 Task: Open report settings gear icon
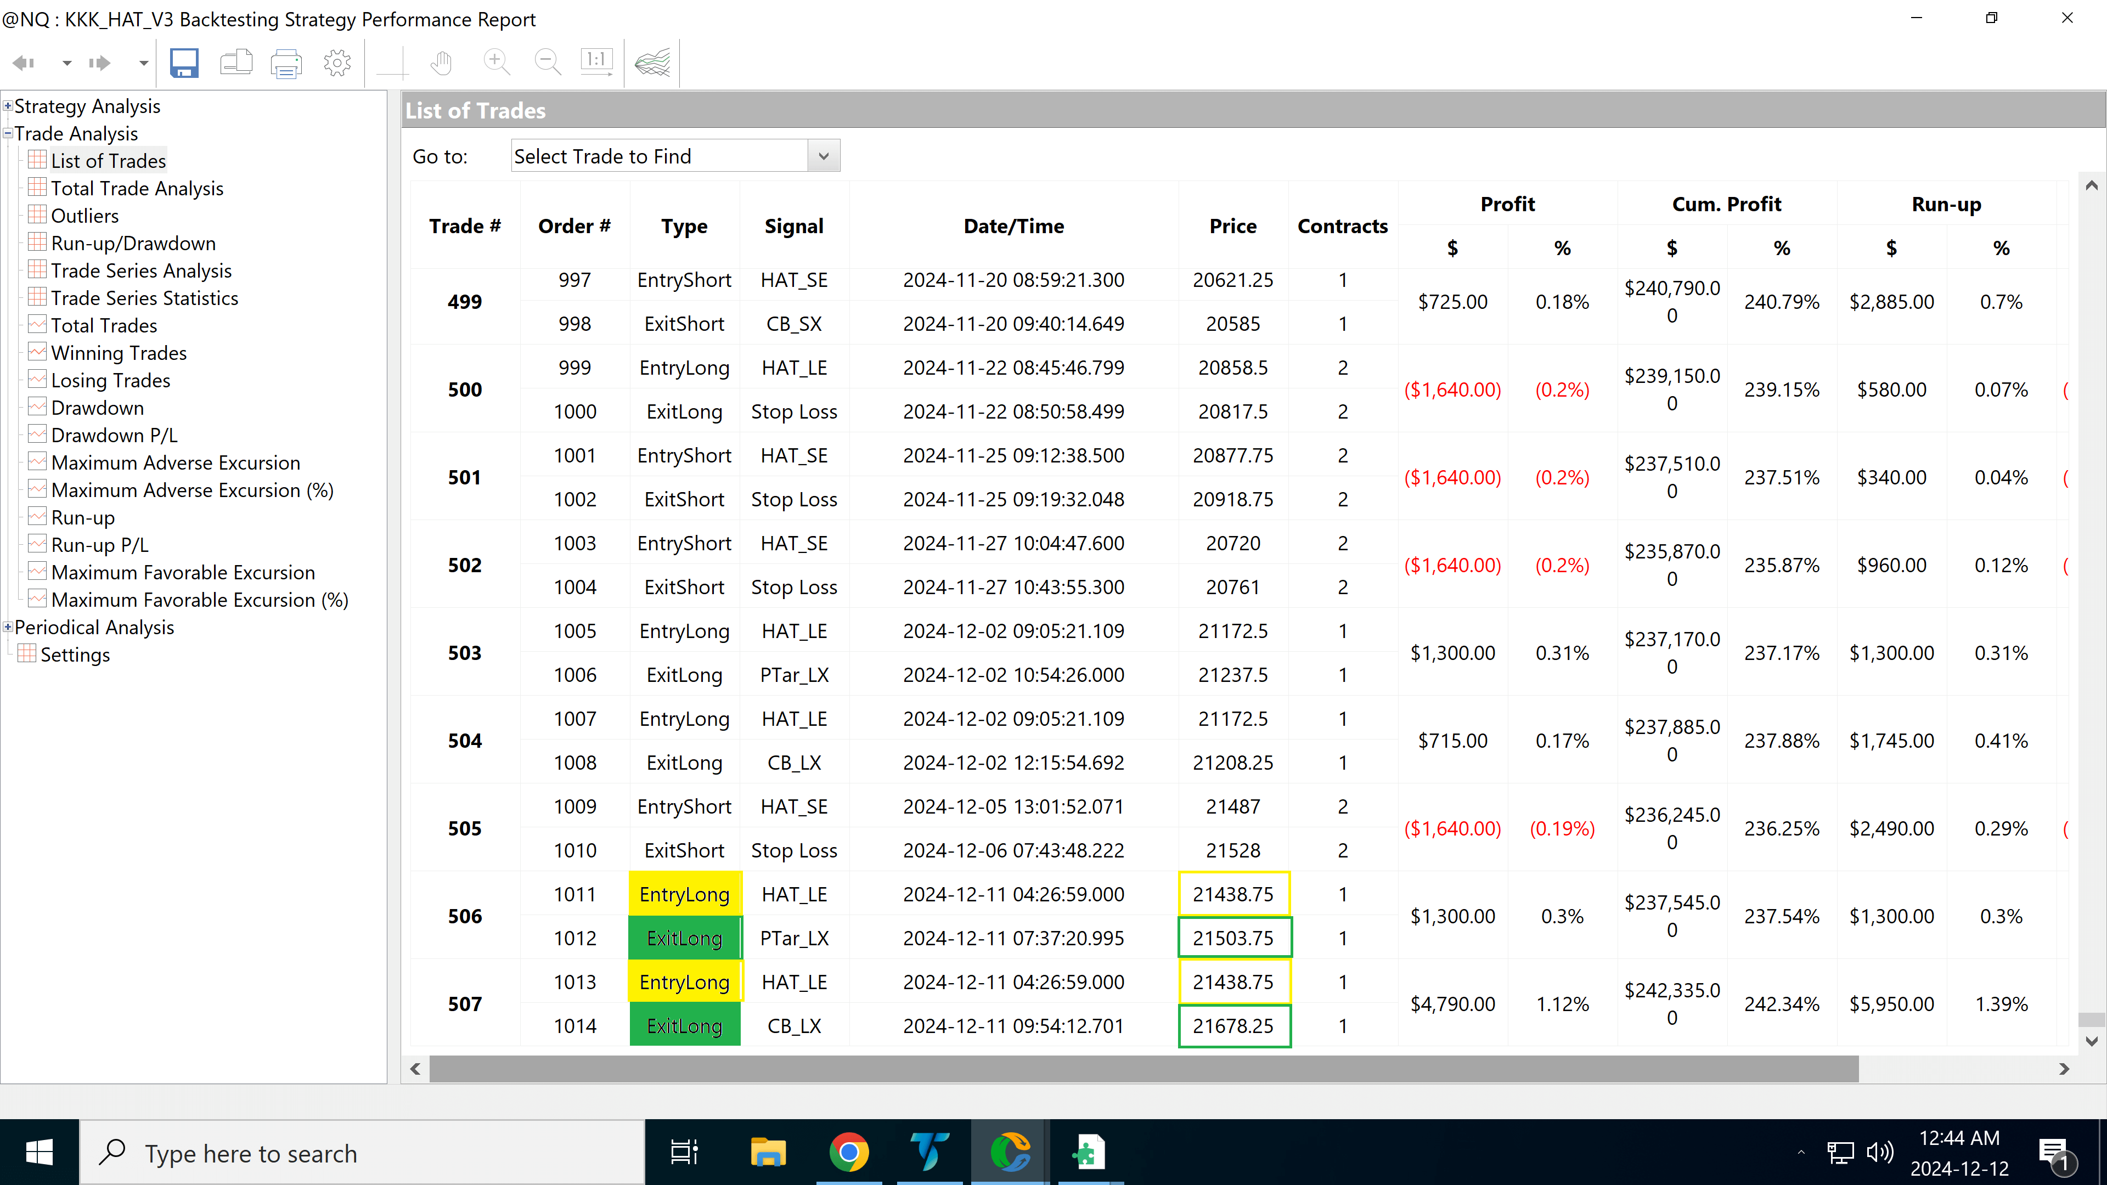[337, 63]
